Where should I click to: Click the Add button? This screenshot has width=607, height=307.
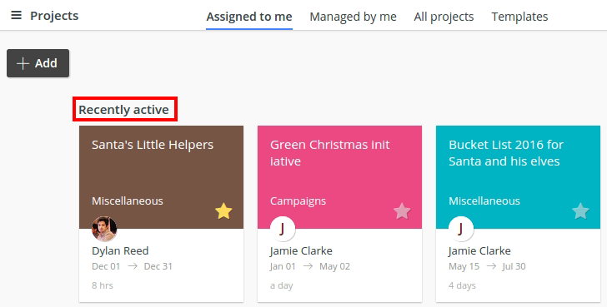pos(38,63)
